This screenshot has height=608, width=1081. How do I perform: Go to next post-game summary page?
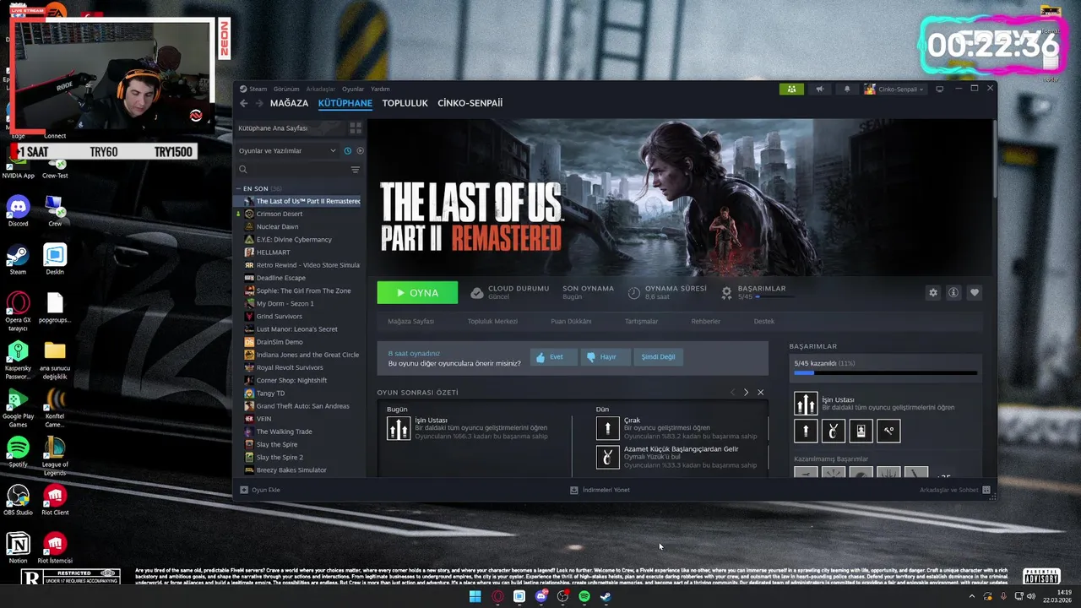pyautogui.click(x=746, y=393)
